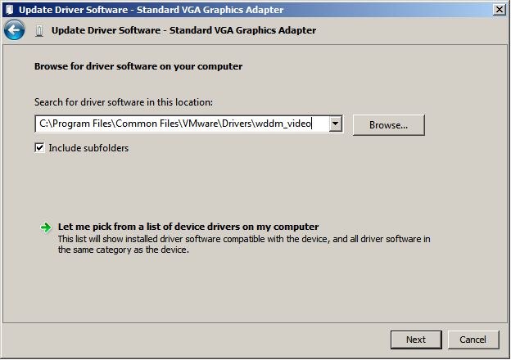Click the description text under Let me pick

[x=244, y=244]
